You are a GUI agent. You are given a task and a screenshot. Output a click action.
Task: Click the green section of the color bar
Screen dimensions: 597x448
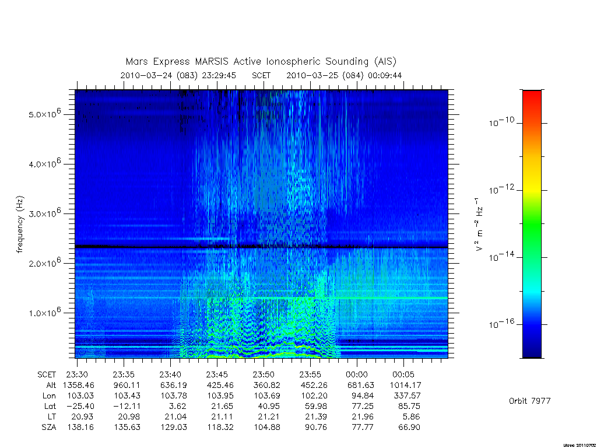point(532,225)
